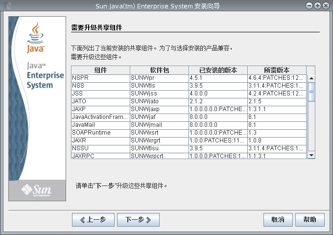Close the installer window
This screenshot has height=235, width=333.
[326, 6]
